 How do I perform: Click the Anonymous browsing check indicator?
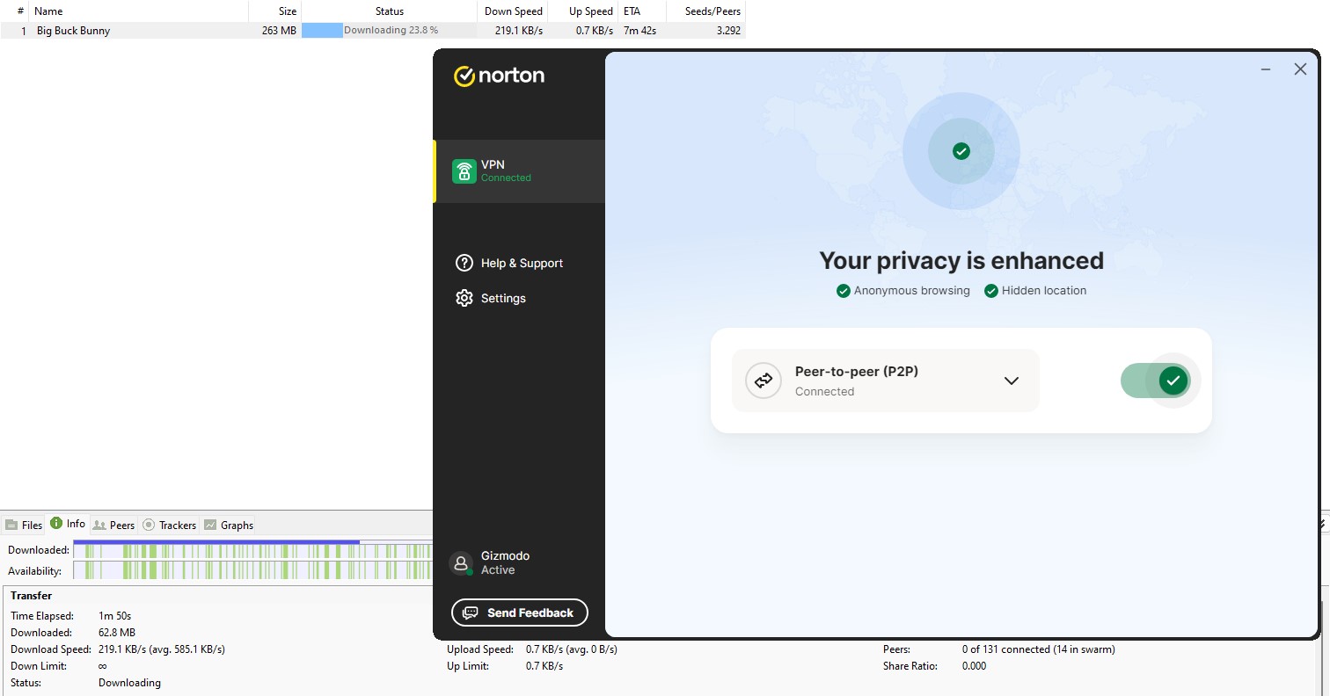coord(843,290)
